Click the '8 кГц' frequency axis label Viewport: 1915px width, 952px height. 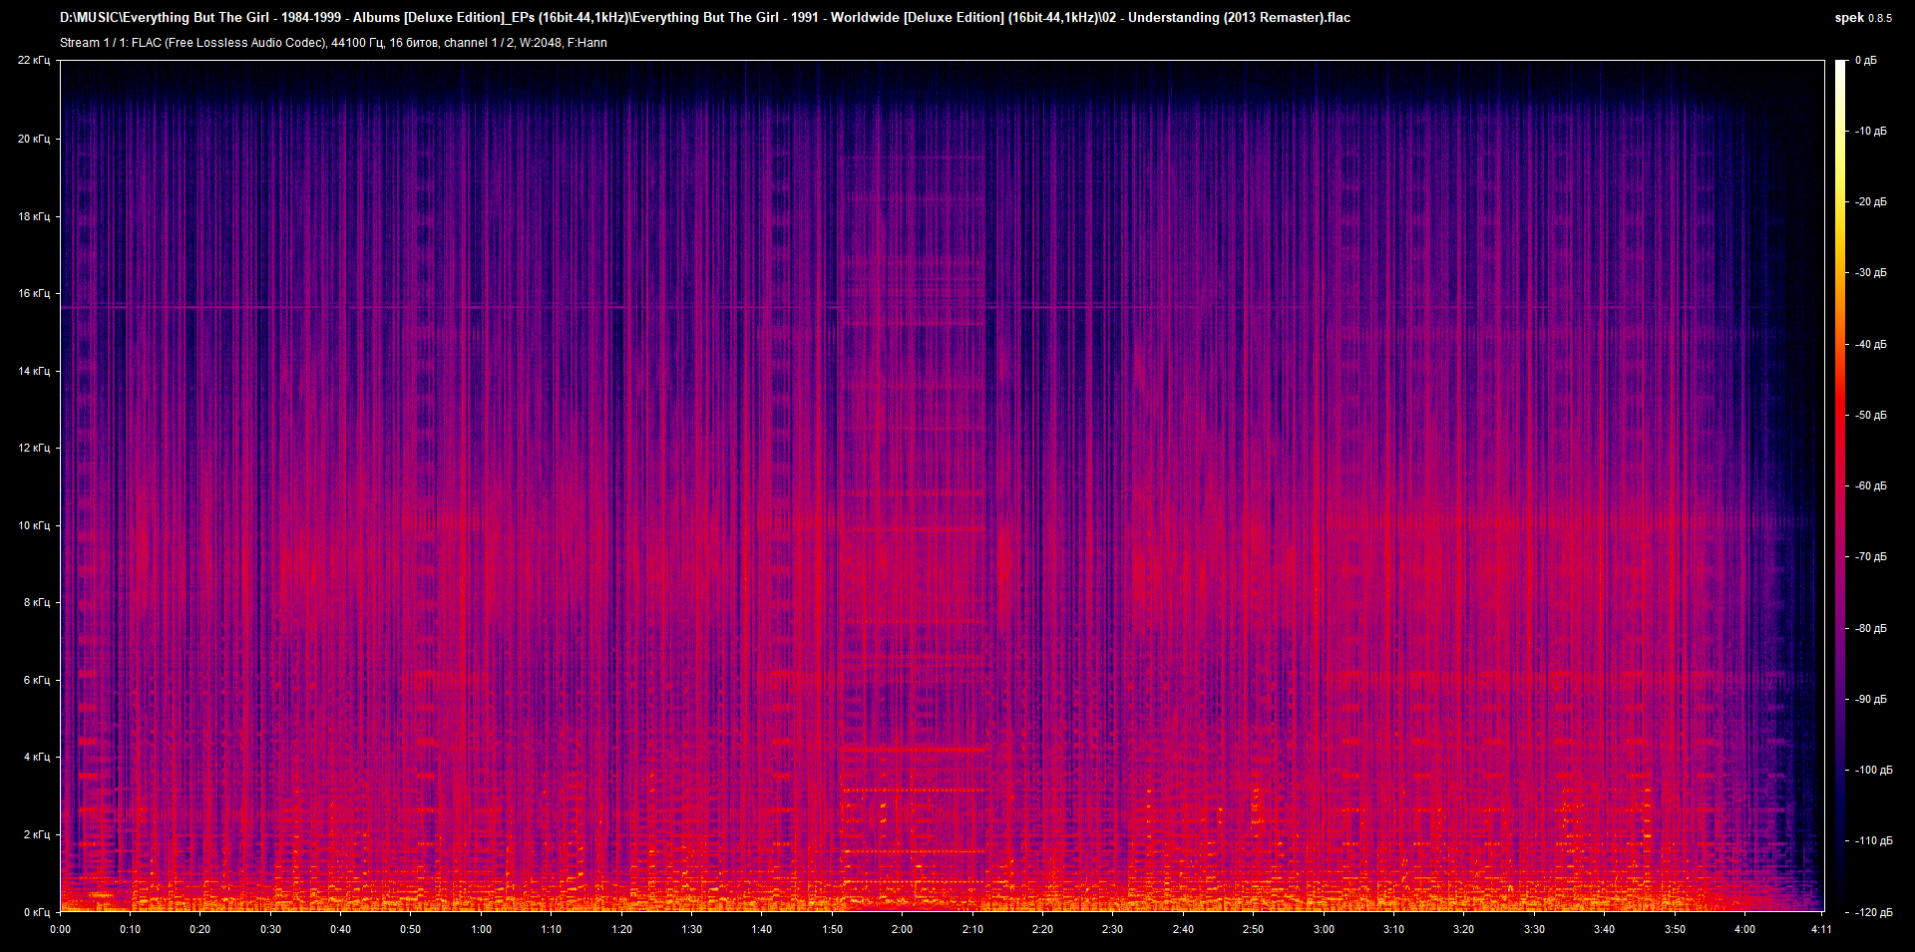click(x=37, y=602)
